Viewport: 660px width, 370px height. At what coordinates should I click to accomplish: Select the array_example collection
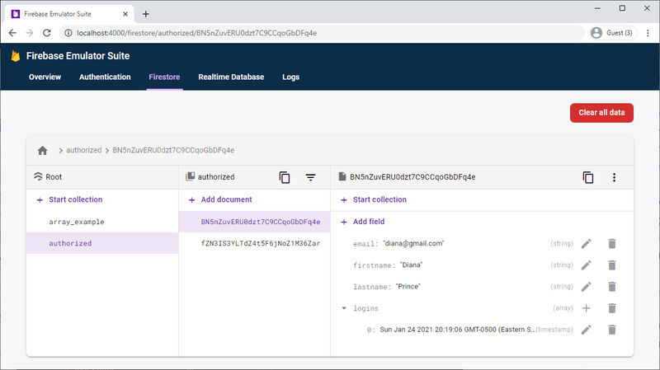pos(77,222)
